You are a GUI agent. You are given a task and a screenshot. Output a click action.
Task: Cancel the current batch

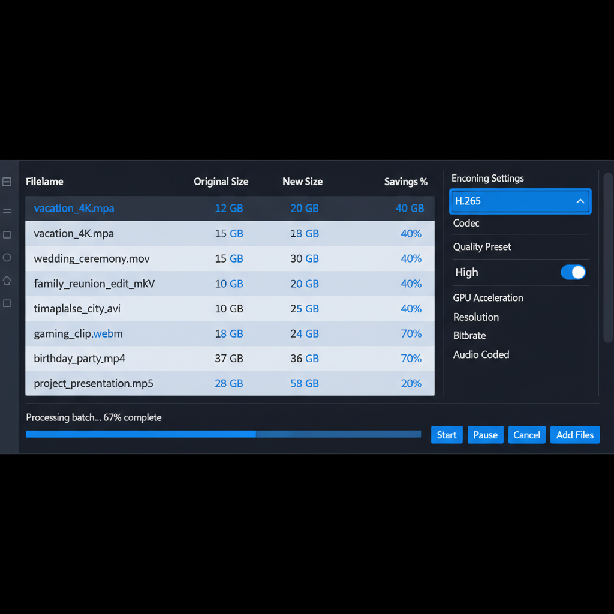(x=526, y=435)
